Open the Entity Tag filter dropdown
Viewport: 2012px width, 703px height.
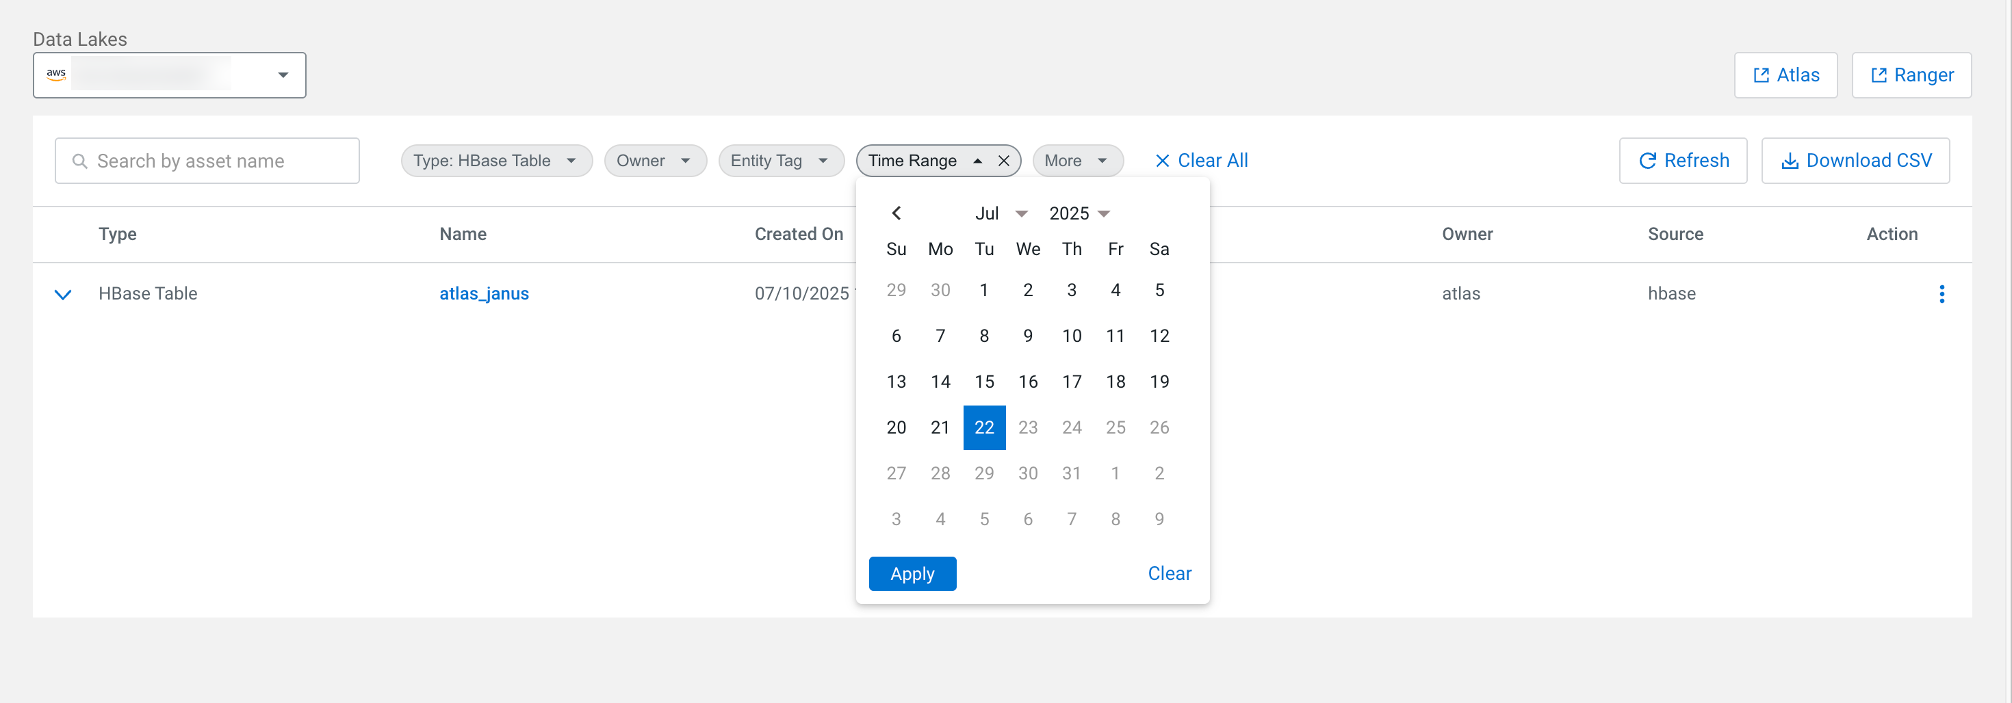(780, 161)
